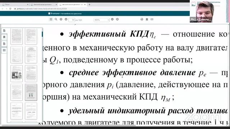
Task: Print the document using printer icon
Action: click(142, 19)
